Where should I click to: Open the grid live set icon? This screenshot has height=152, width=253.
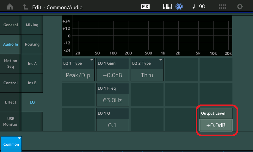pyautogui.click(x=223, y=7)
